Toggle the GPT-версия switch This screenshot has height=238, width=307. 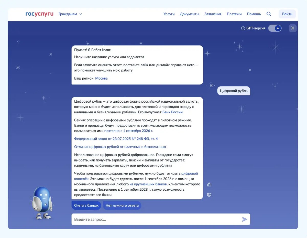[x=275, y=28]
